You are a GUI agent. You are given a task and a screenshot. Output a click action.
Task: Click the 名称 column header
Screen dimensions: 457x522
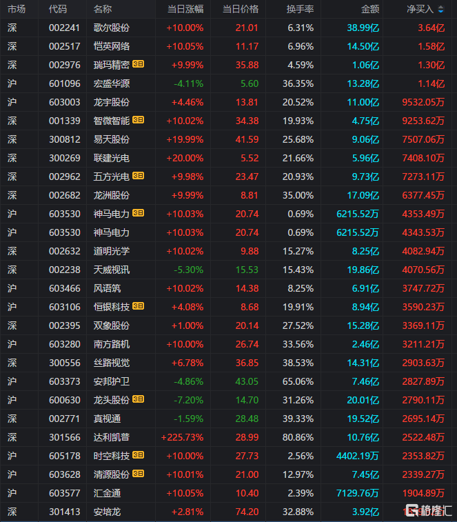pyautogui.click(x=103, y=10)
